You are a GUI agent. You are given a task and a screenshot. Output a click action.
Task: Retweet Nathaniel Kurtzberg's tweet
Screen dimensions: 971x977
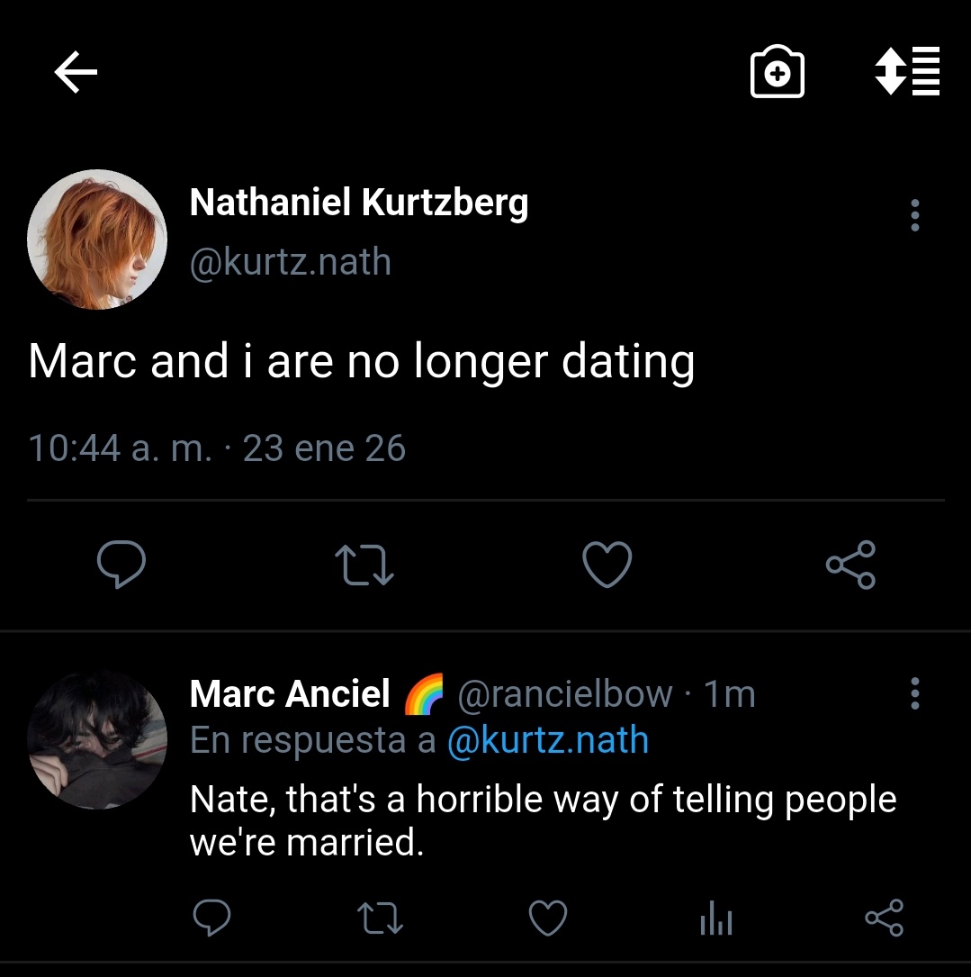[x=364, y=565]
